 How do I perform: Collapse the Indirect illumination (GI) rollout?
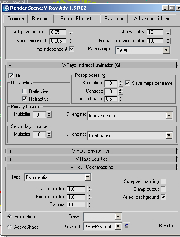(x=92, y=65)
